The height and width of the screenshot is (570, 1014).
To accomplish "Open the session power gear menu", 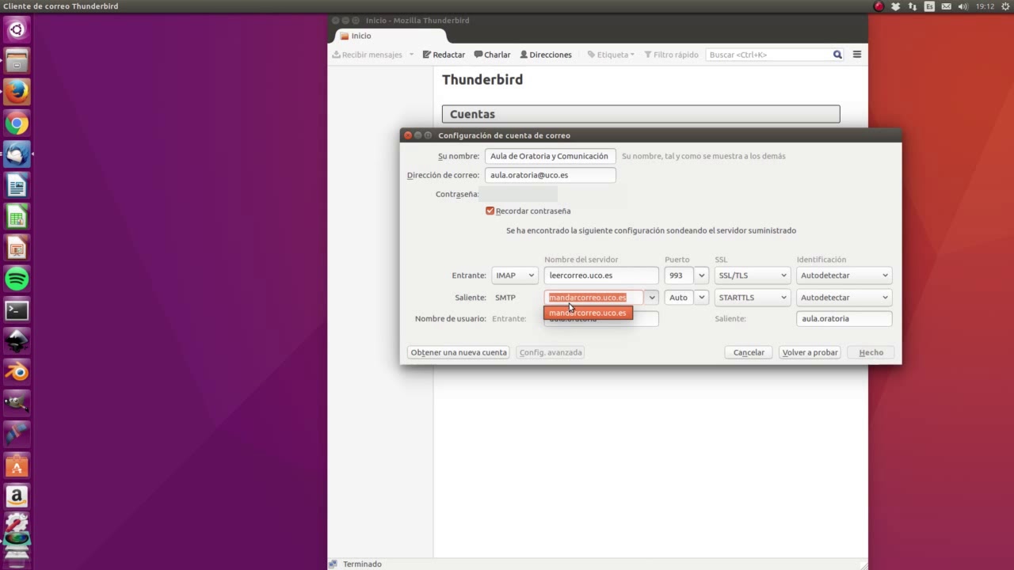I will tap(1005, 6).
